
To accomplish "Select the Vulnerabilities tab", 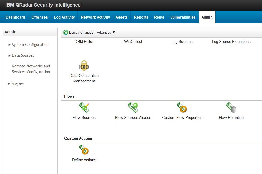I will pos(183,17).
